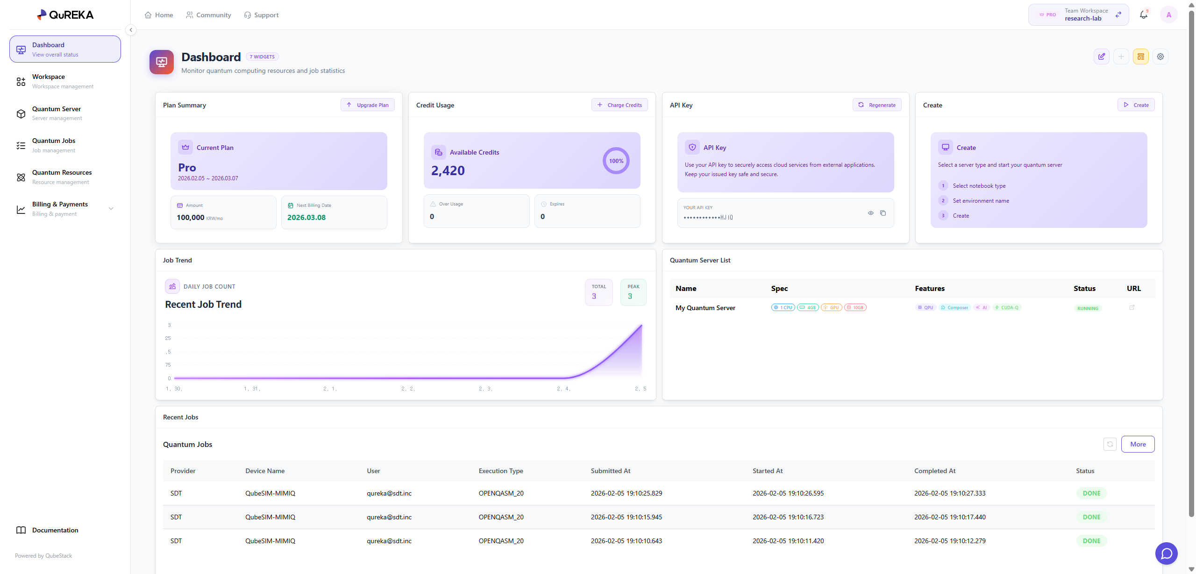1196x574 pixels.
Task: Refresh the Quantum Jobs list
Action: (x=1110, y=444)
